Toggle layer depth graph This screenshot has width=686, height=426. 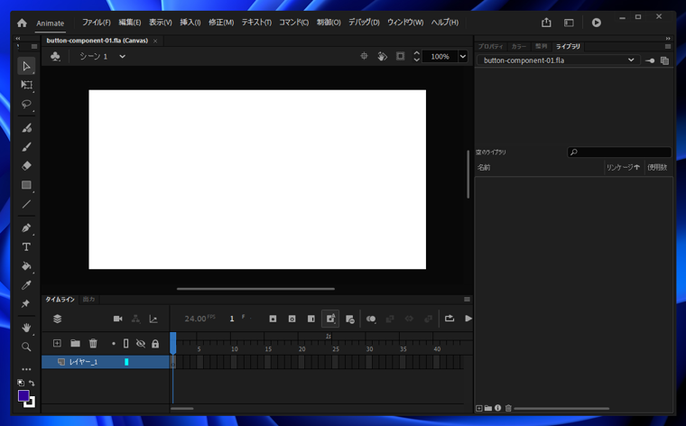click(153, 319)
